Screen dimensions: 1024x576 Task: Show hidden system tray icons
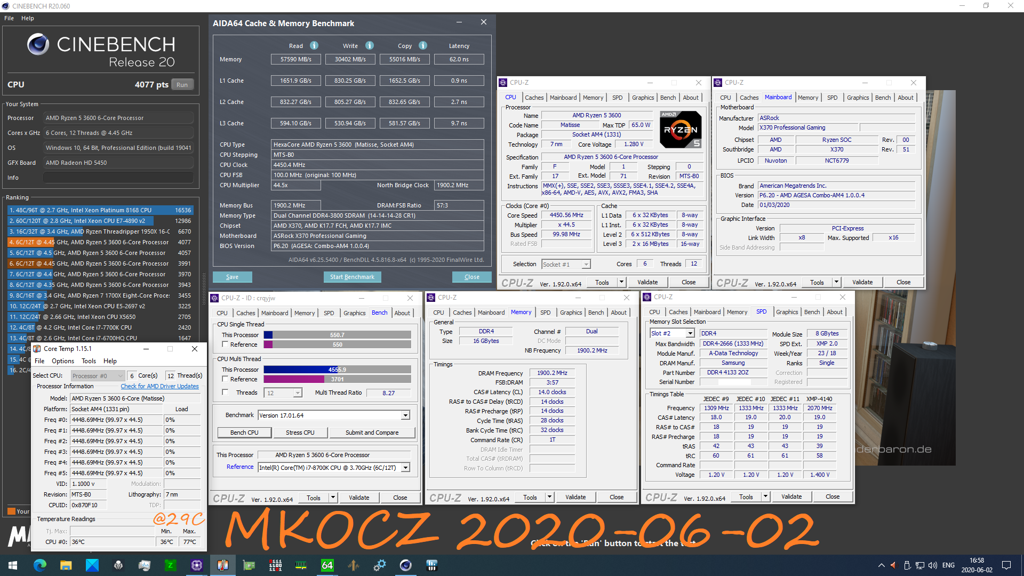pyautogui.click(x=881, y=565)
